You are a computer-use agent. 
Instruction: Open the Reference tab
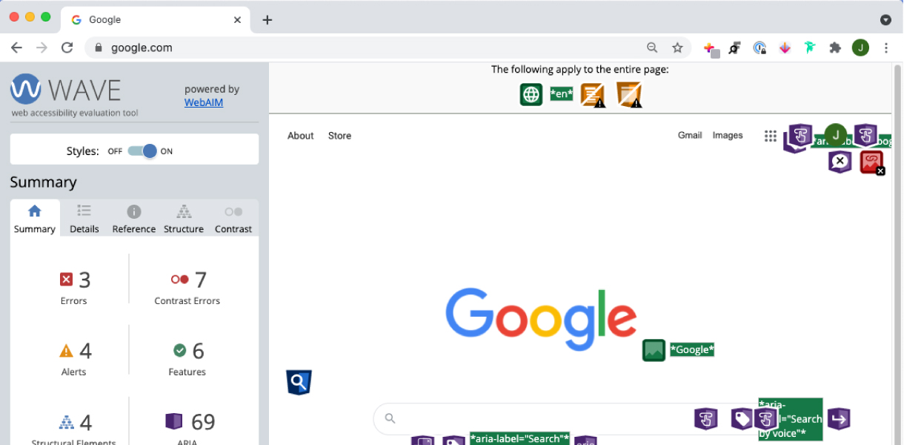[134, 219]
